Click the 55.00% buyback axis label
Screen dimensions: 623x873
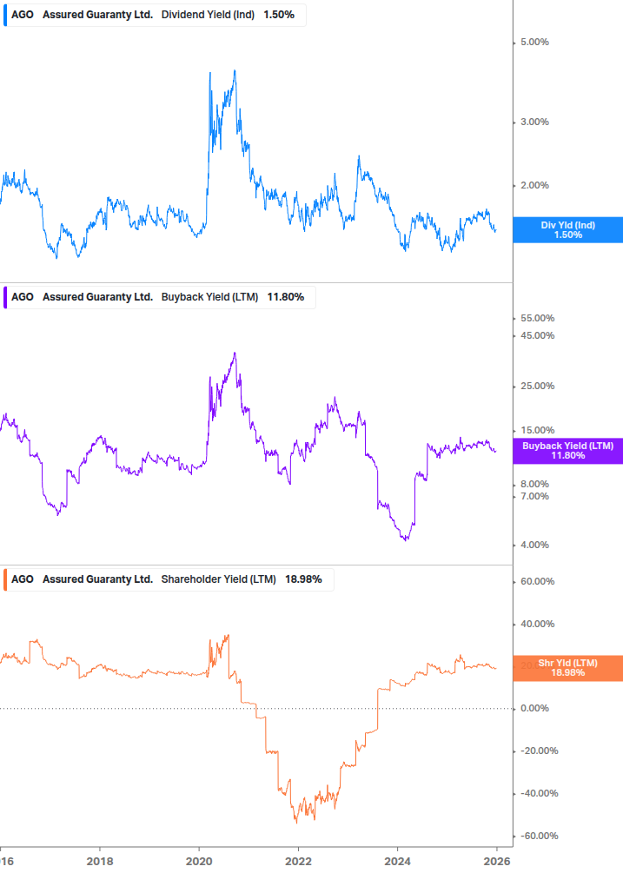coord(537,319)
